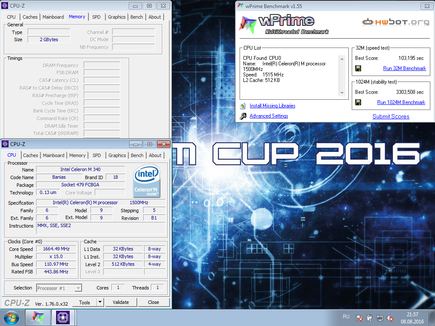Click the wPrime title bar icon
The width and height of the screenshot is (435, 326).
(x=240, y=6)
